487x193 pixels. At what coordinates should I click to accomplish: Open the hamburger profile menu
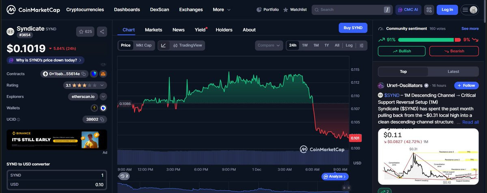470,10
